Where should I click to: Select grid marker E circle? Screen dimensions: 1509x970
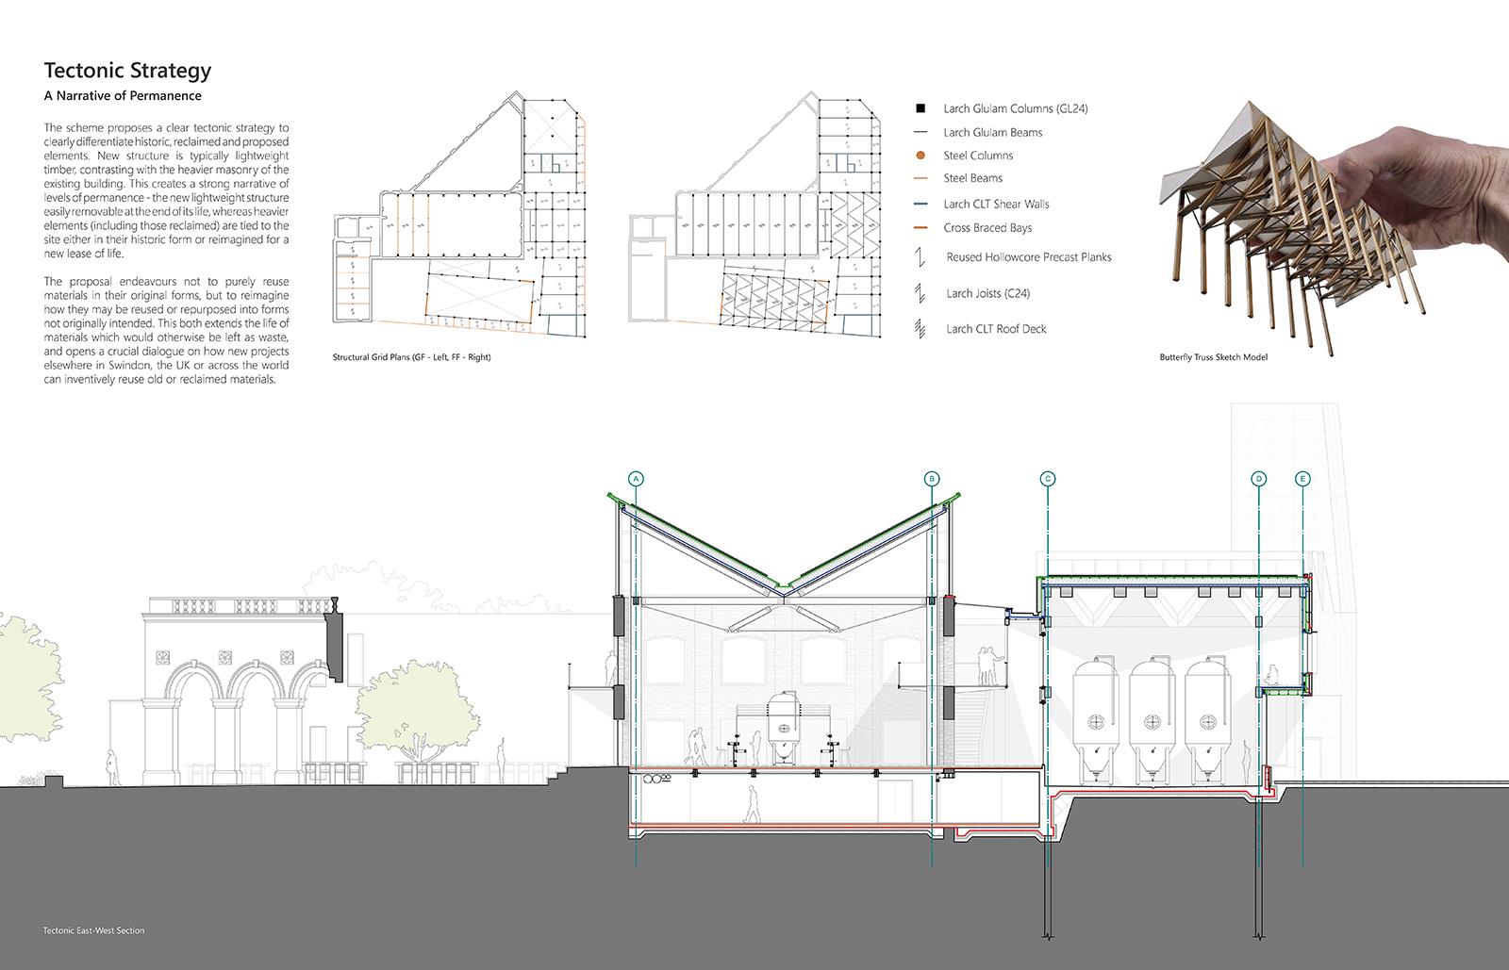1303,479
